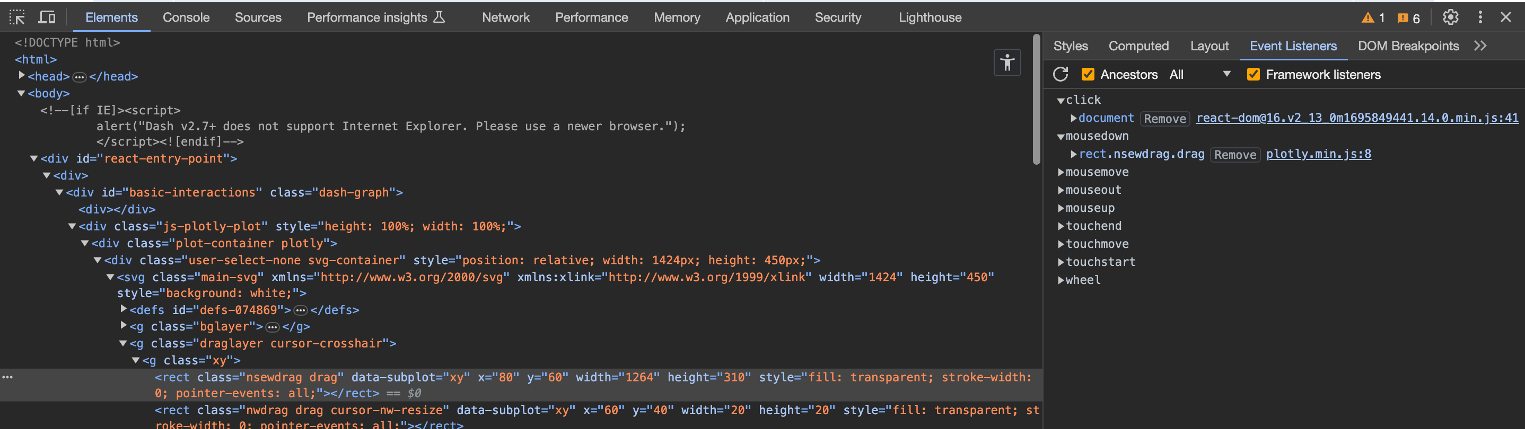Refresh the event listeners list
1525x429 pixels.
1061,75
